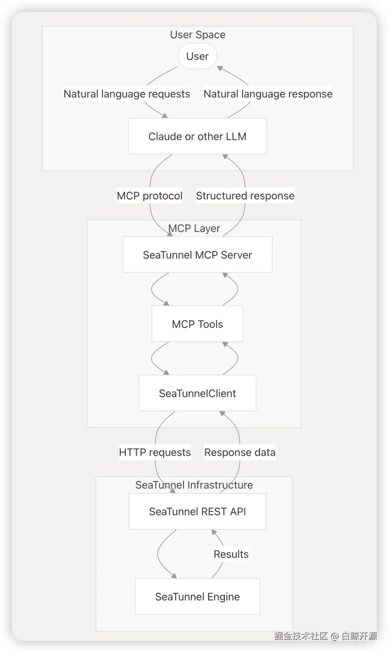Image resolution: width=389 pixels, height=653 pixels.
Task: Select the MCP Layer group title
Action: tap(194, 228)
